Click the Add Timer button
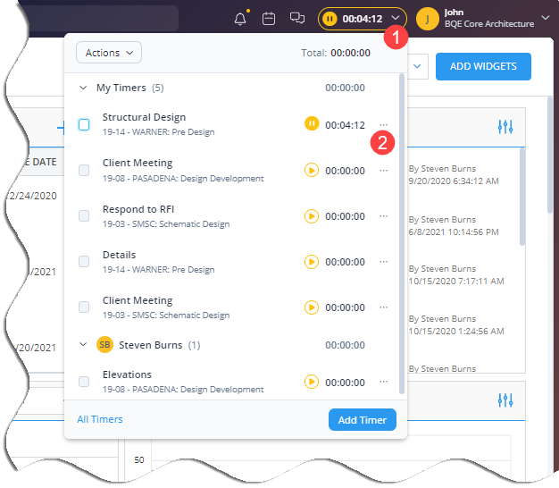Image resolution: width=559 pixels, height=488 pixels. click(362, 419)
